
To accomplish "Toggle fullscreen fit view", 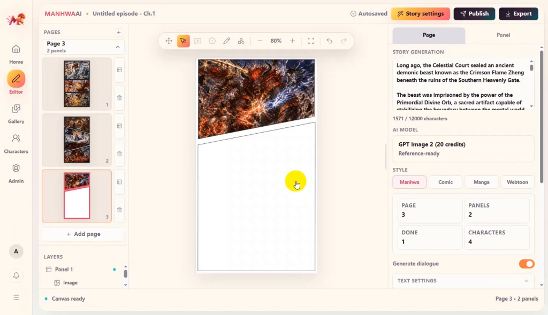I will 311,41.
